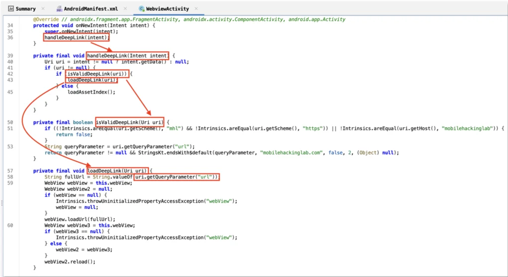The width and height of the screenshot is (508, 277).
Task: Click the loadDeepLink(uri) call on line 43
Action: coord(91,80)
